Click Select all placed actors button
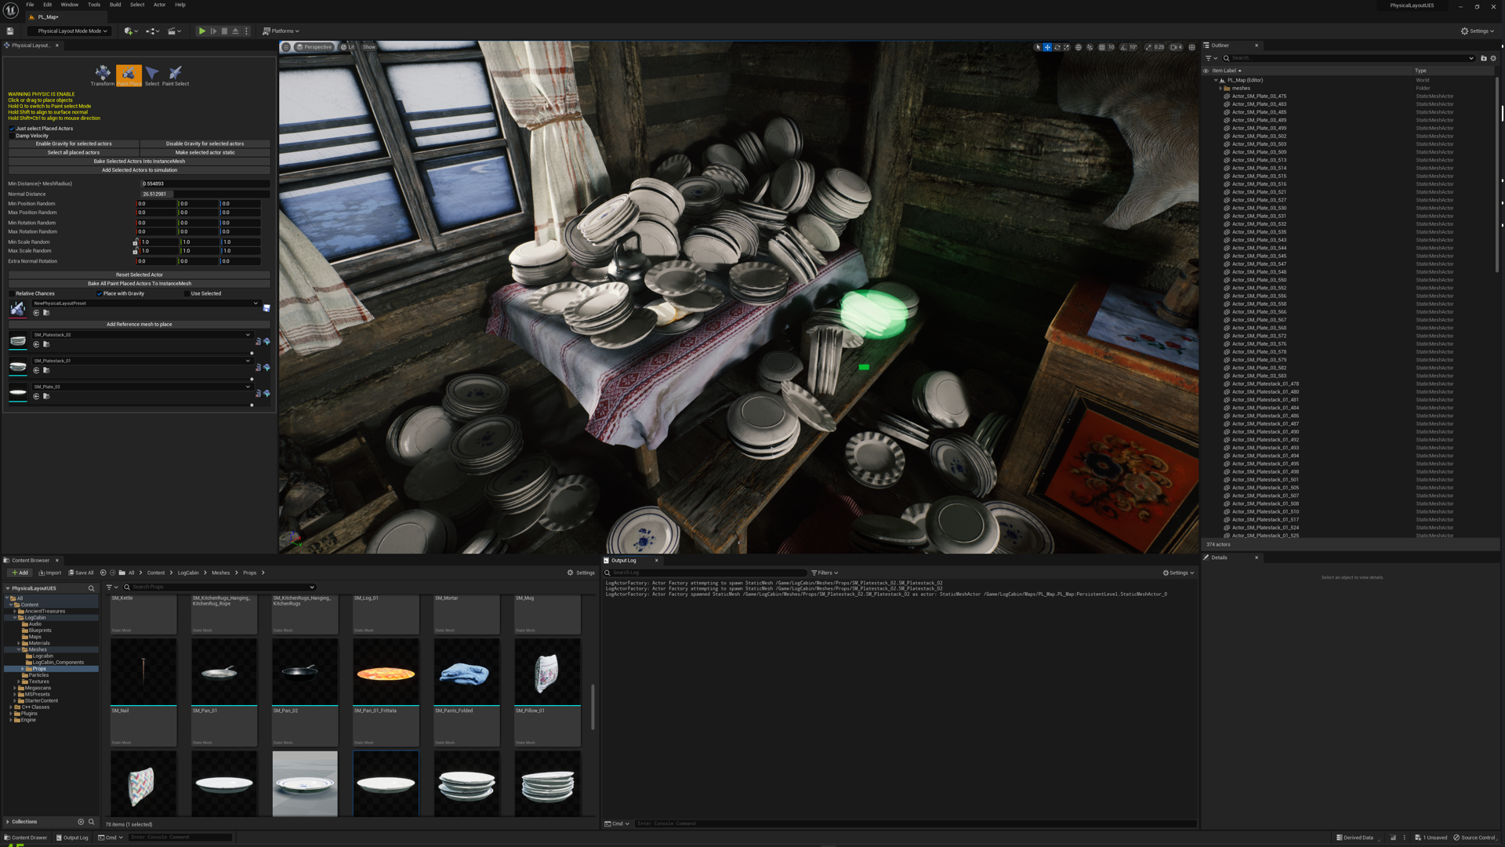Viewport: 1505px width, 847px height. pyautogui.click(x=74, y=152)
